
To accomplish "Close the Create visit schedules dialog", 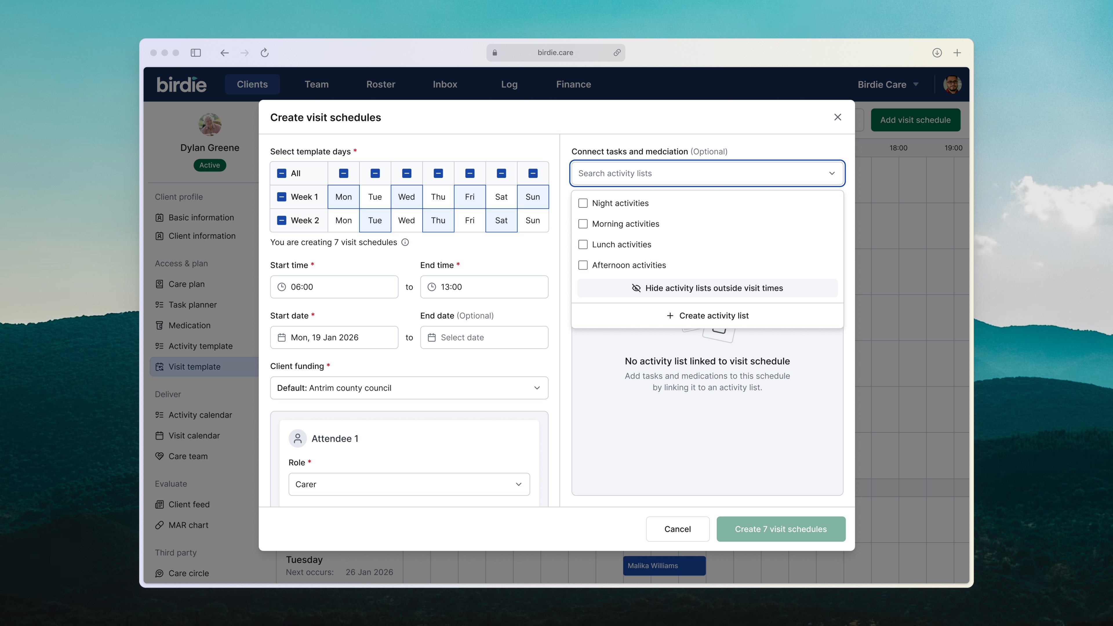I will coord(837,117).
